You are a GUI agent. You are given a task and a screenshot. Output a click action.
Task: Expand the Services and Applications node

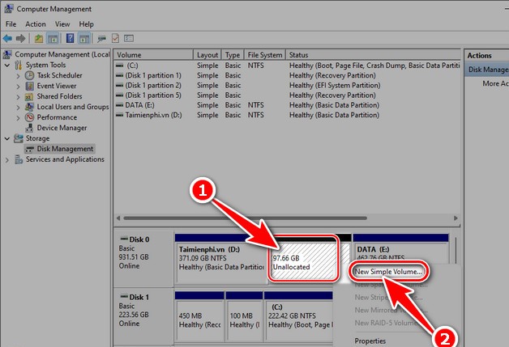click(7, 159)
